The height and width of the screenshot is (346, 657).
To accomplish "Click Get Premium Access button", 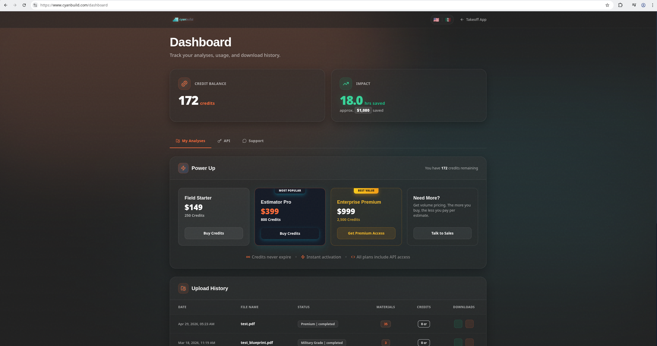I will (366, 233).
